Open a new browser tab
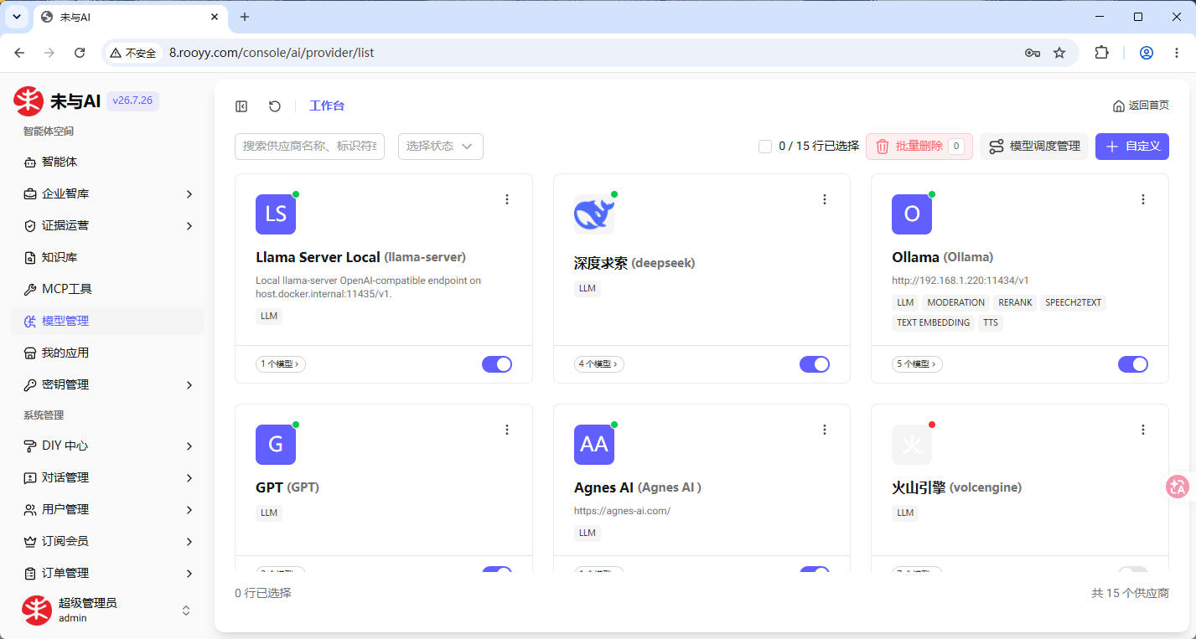Screen dimensions: 1196x639 (x=245, y=17)
